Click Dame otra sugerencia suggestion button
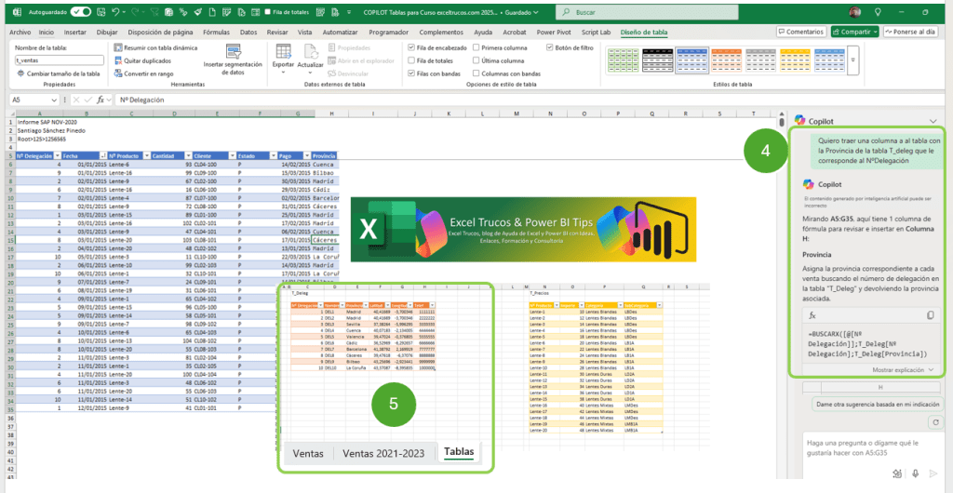The width and height of the screenshot is (953, 493). [878, 405]
